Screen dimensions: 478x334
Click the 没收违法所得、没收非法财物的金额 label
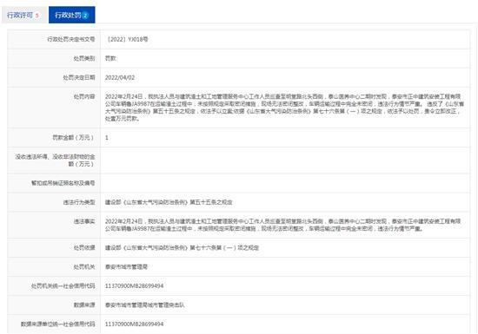[55, 160]
